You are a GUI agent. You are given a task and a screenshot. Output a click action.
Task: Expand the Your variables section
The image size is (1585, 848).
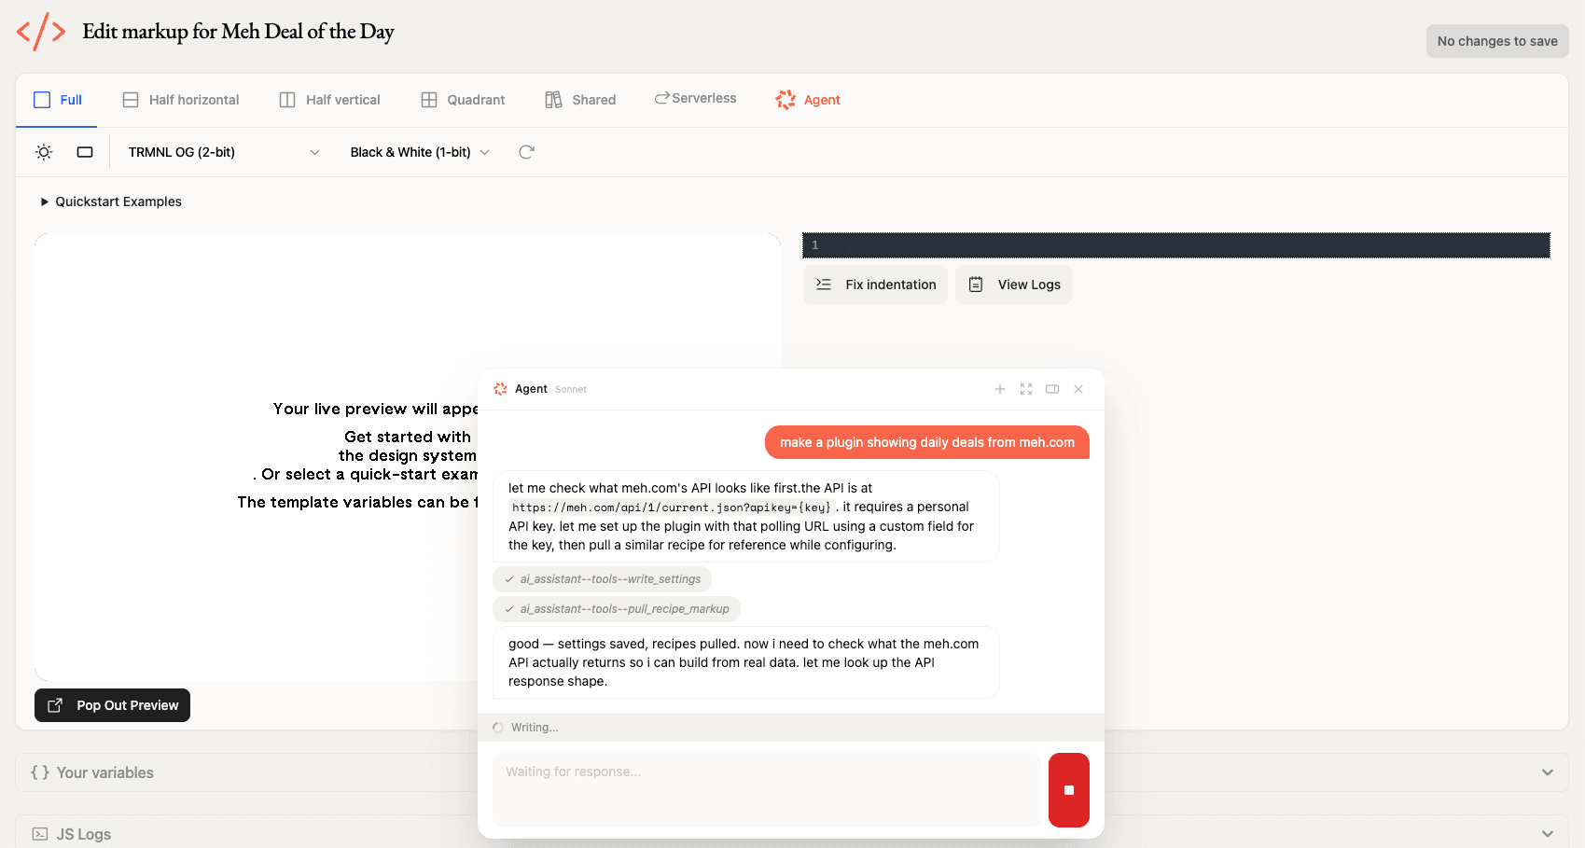(792, 772)
